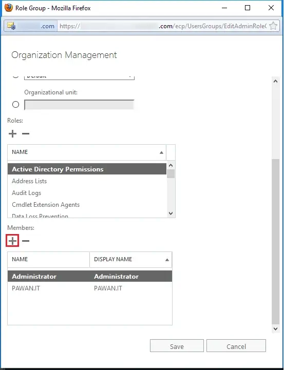
Task: Add a new member with the plus icon
Action: tap(12, 241)
